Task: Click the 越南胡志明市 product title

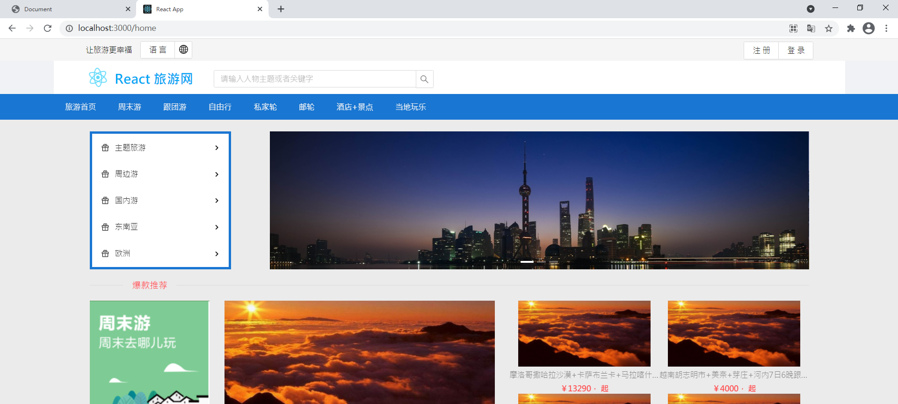Action: (x=734, y=375)
